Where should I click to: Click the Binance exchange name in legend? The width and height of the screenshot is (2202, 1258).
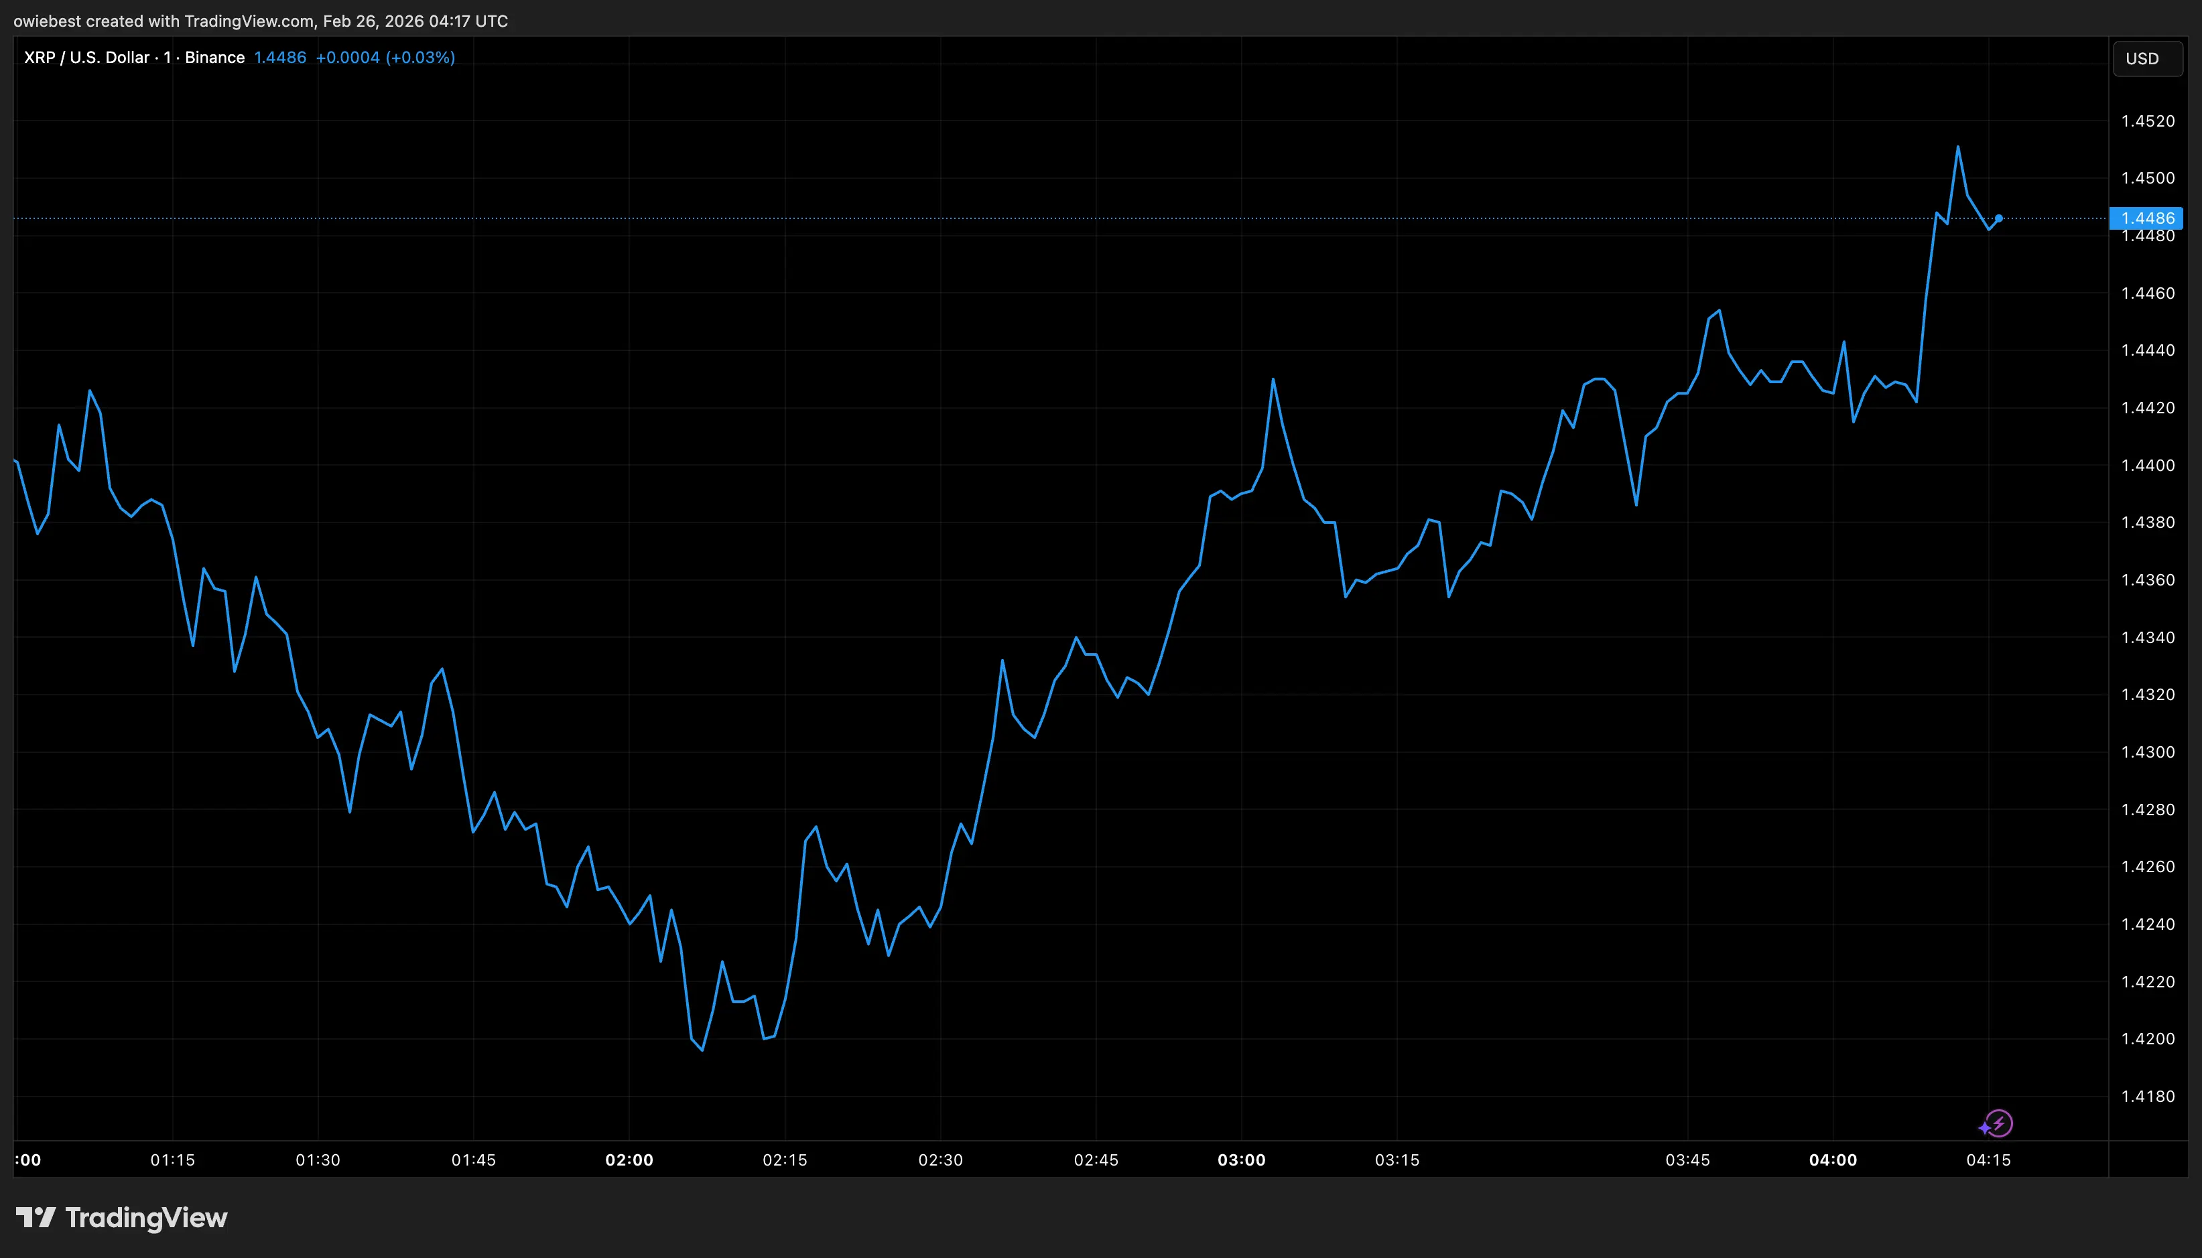click(214, 58)
